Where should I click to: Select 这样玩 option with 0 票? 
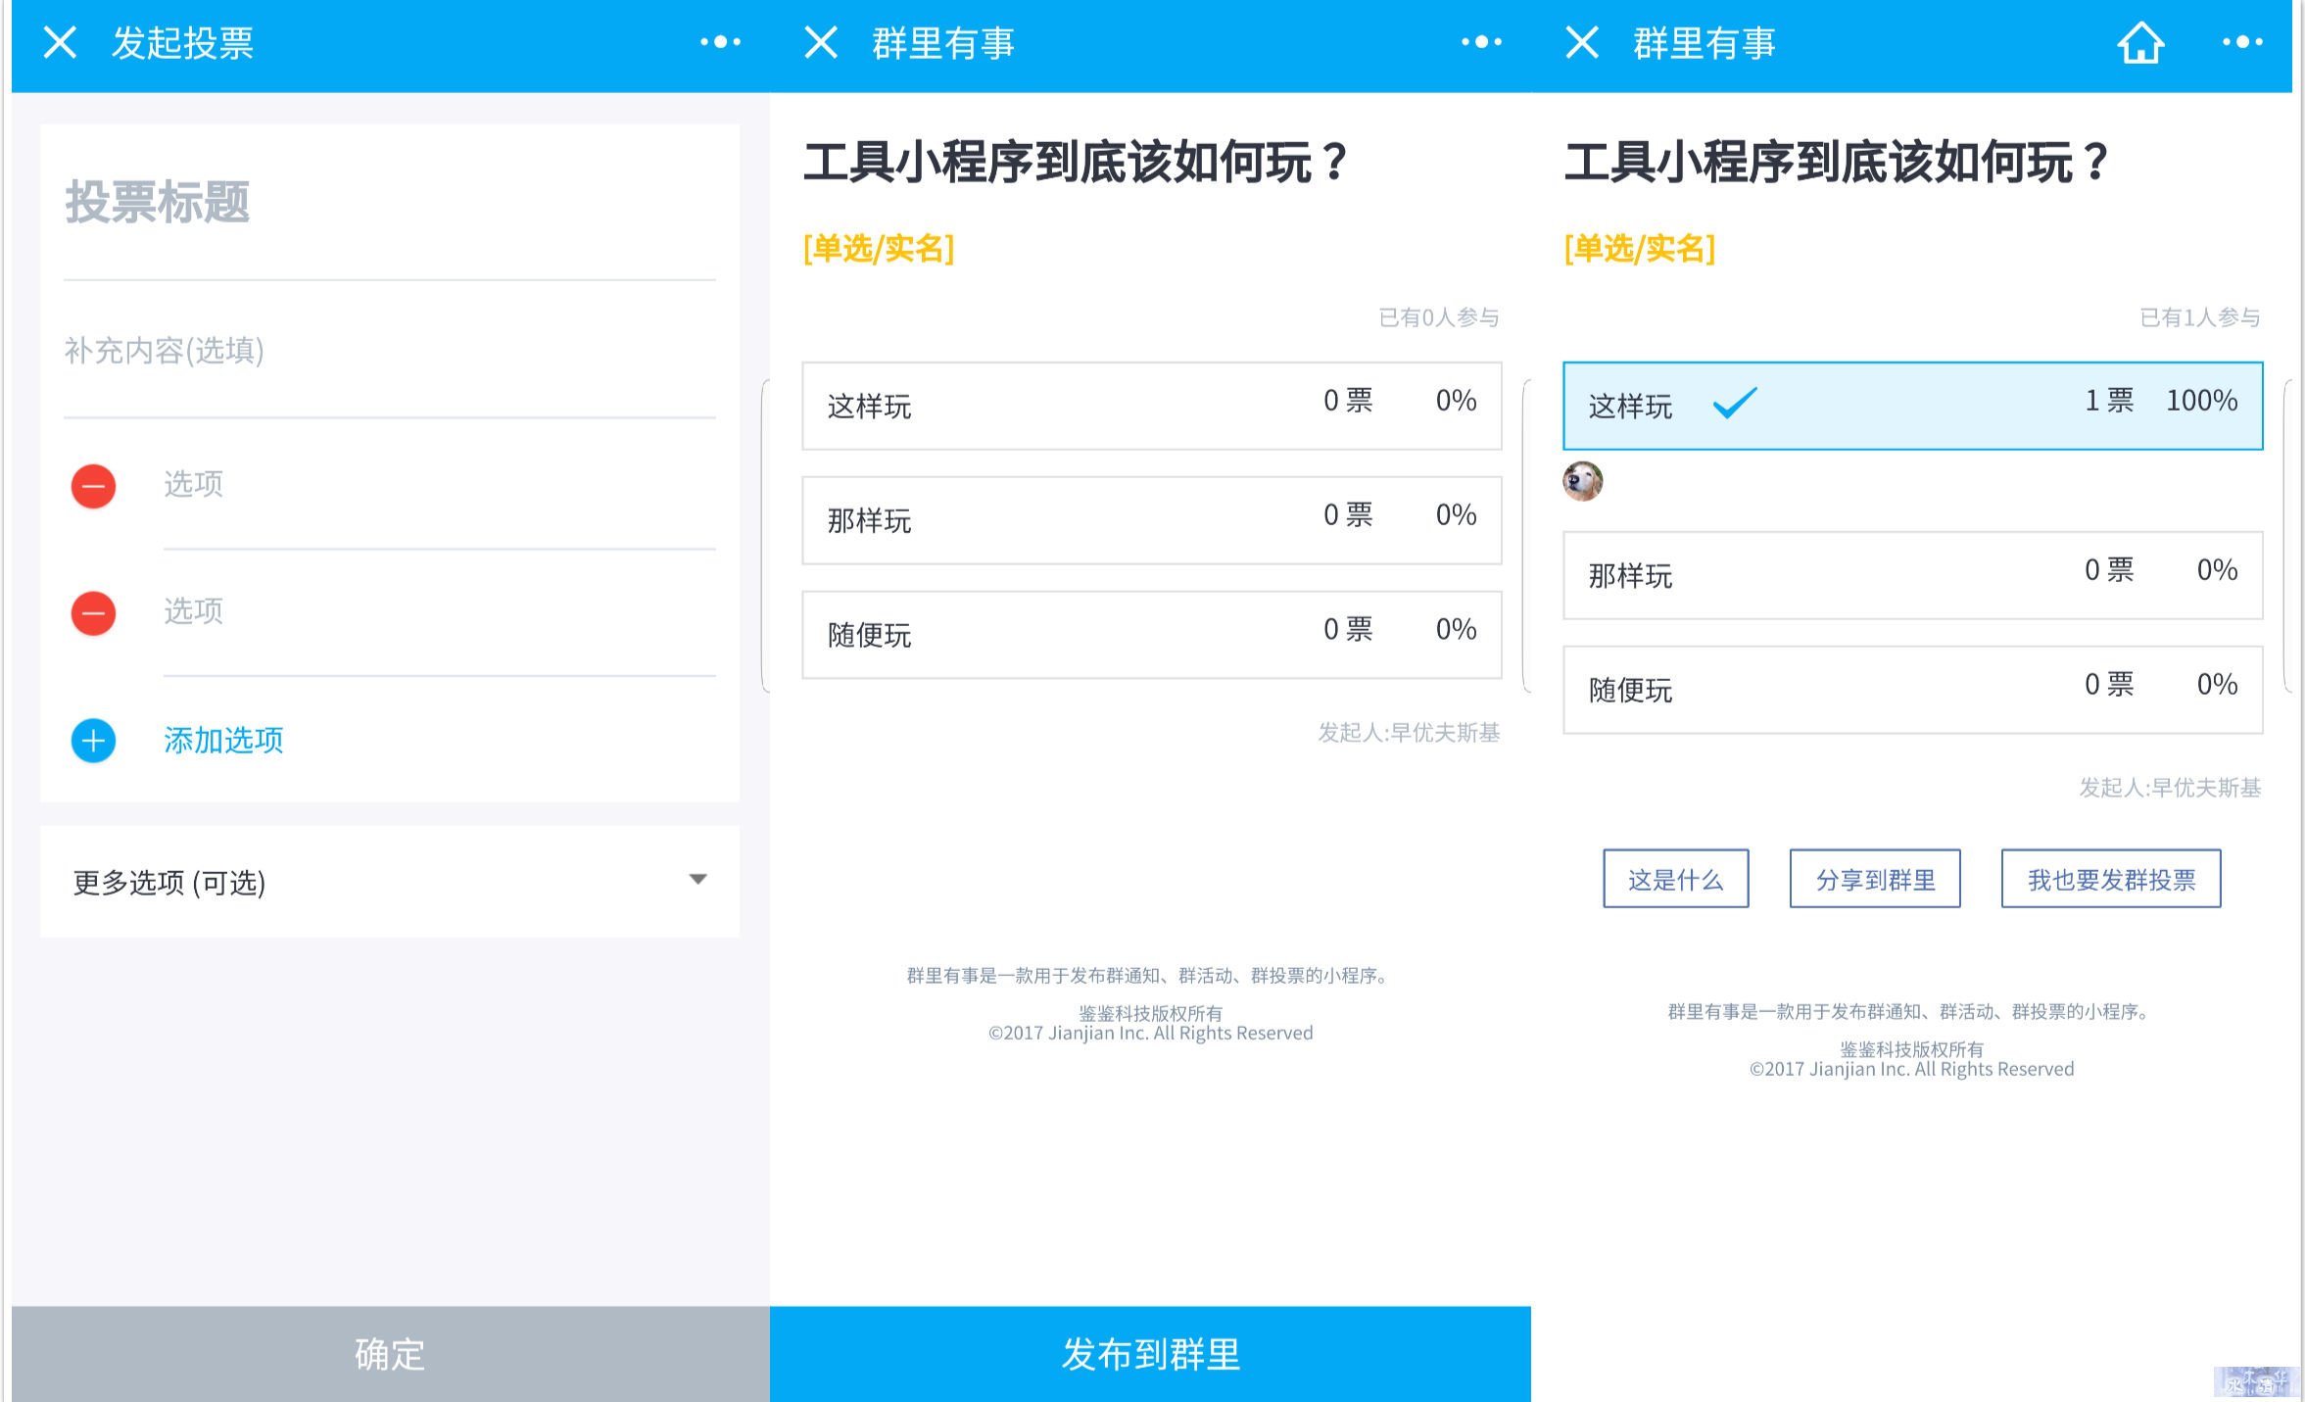point(1152,406)
